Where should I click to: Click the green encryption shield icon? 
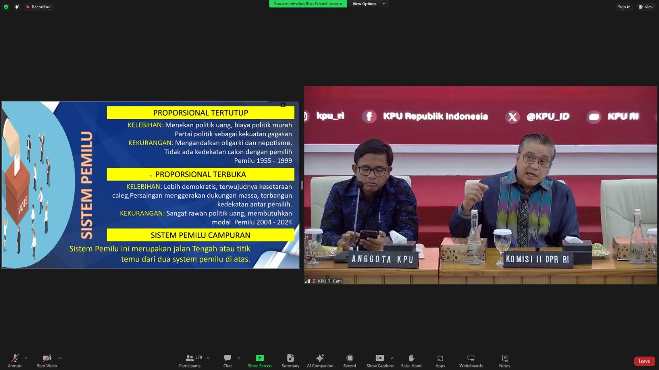coord(6,7)
